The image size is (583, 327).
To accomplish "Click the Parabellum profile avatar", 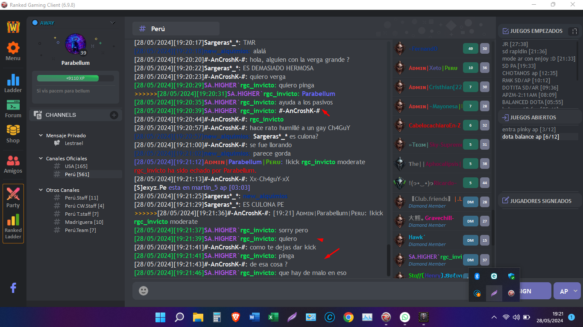I will (x=76, y=44).
